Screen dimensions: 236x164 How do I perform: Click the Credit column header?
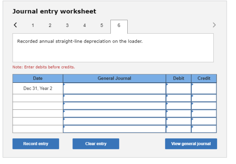204,78
